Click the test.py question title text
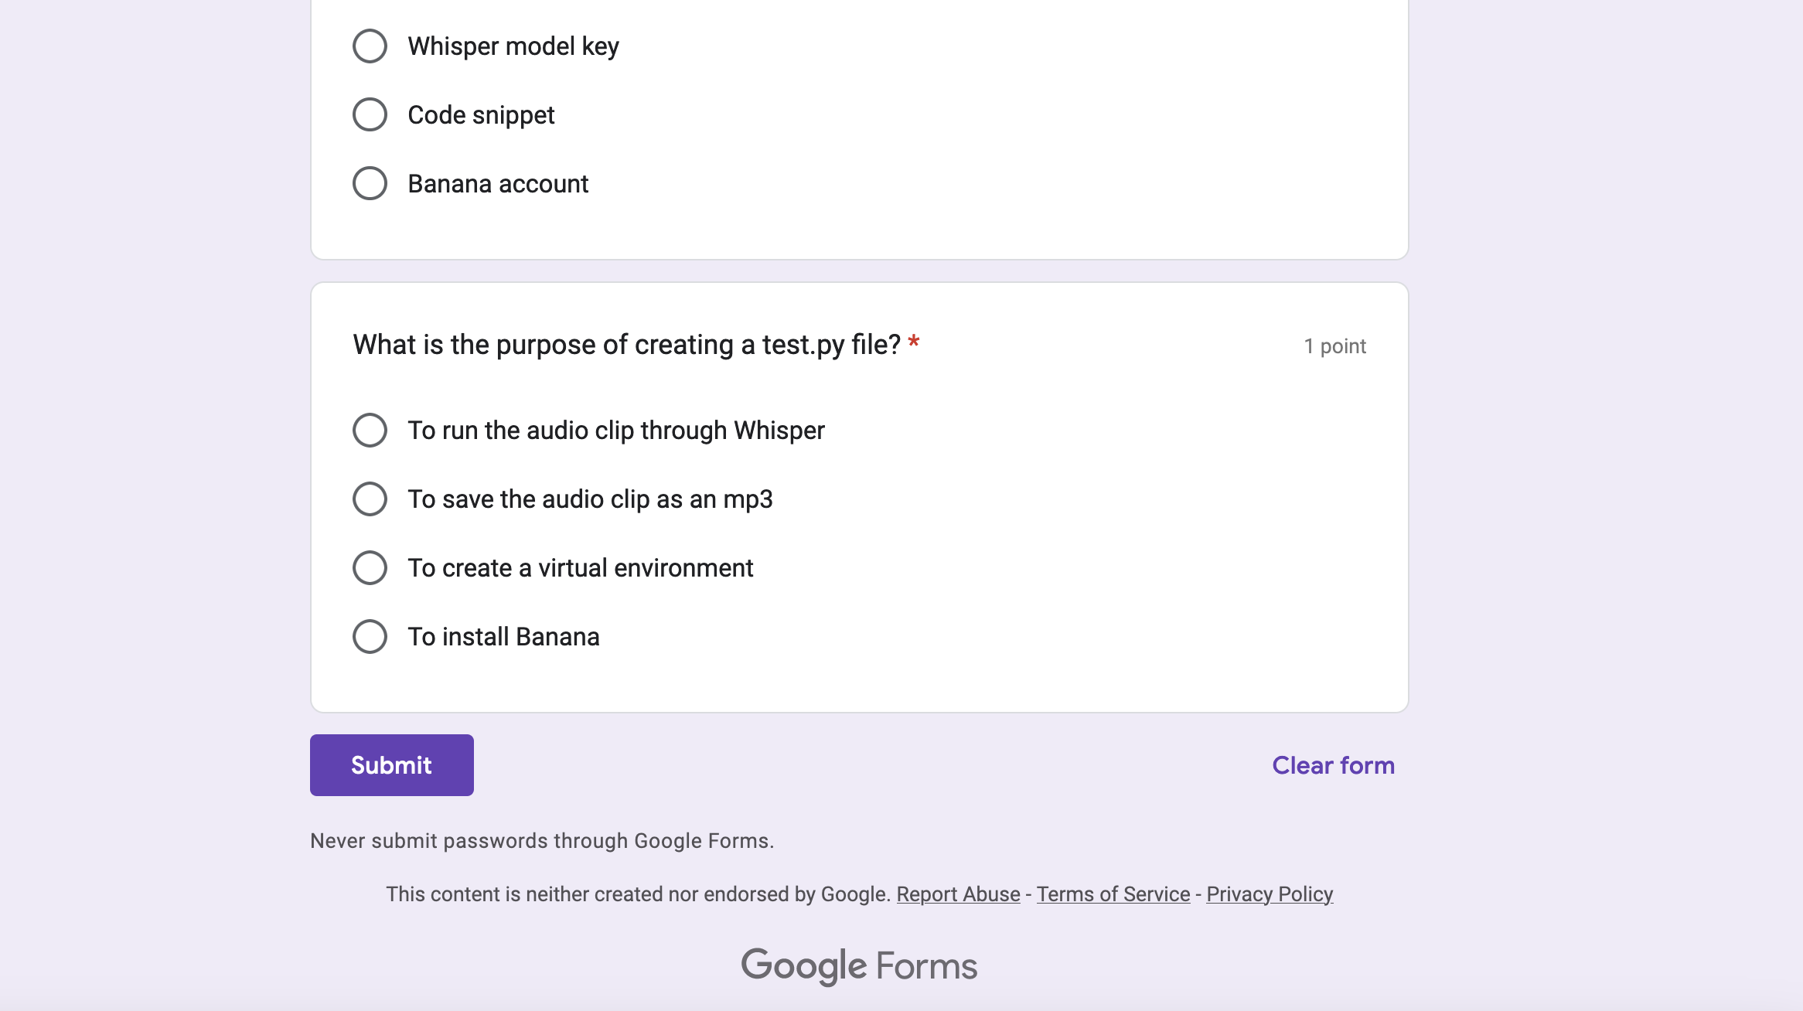 [626, 345]
